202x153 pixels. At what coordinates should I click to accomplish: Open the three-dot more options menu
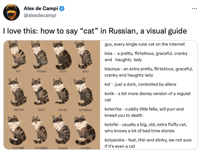coord(194,8)
